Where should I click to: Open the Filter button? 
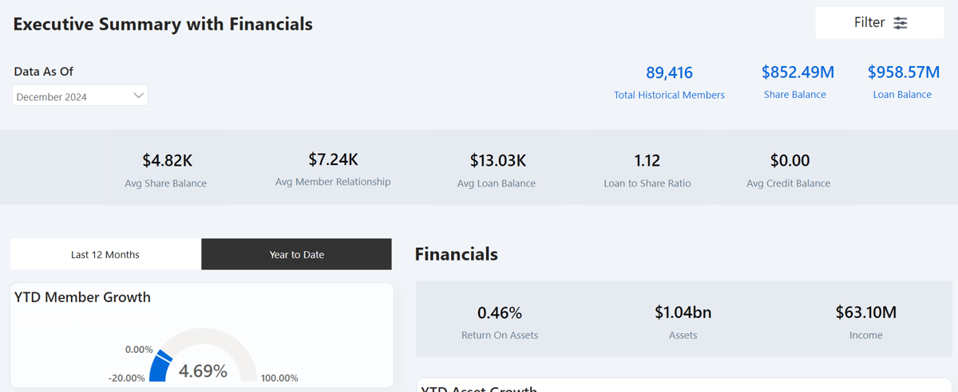pos(879,23)
